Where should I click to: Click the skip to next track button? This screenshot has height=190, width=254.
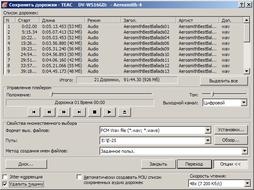pyautogui.click(x=79, y=112)
